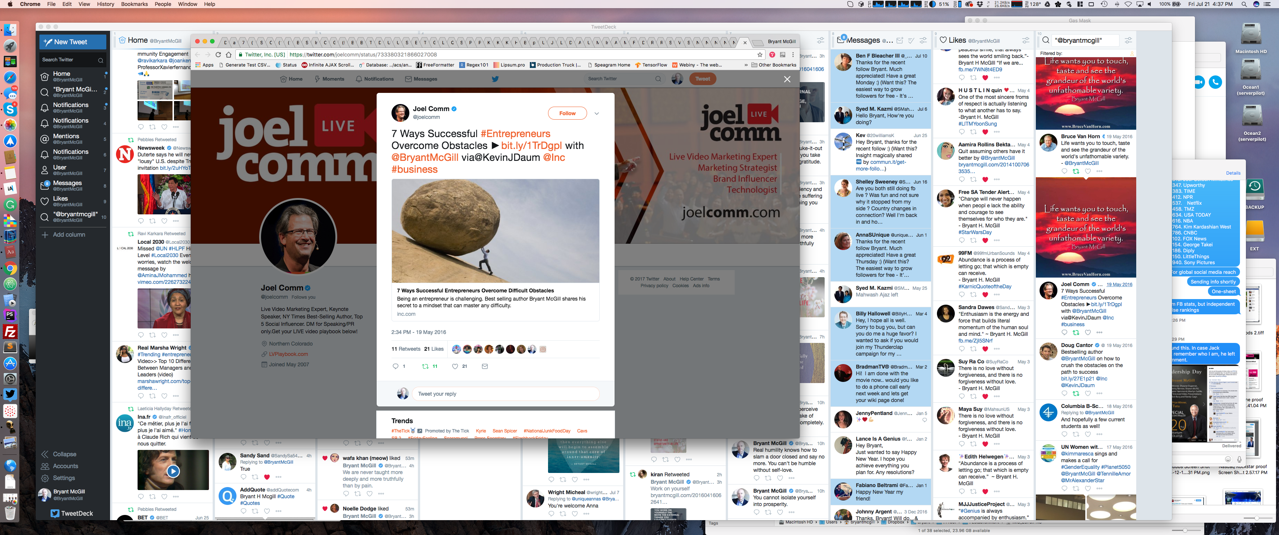Reload the Chrome page
The image size is (1279, 535).
click(x=218, y=55)
